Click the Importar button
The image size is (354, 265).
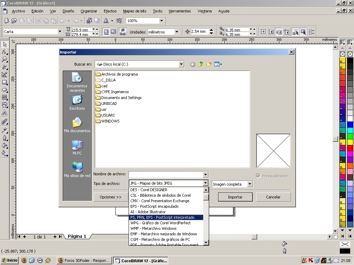[235, 197]
